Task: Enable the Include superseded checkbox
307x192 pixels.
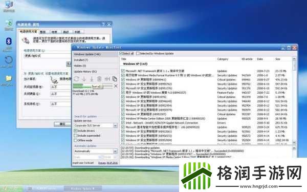Action: tap(76, 135)
